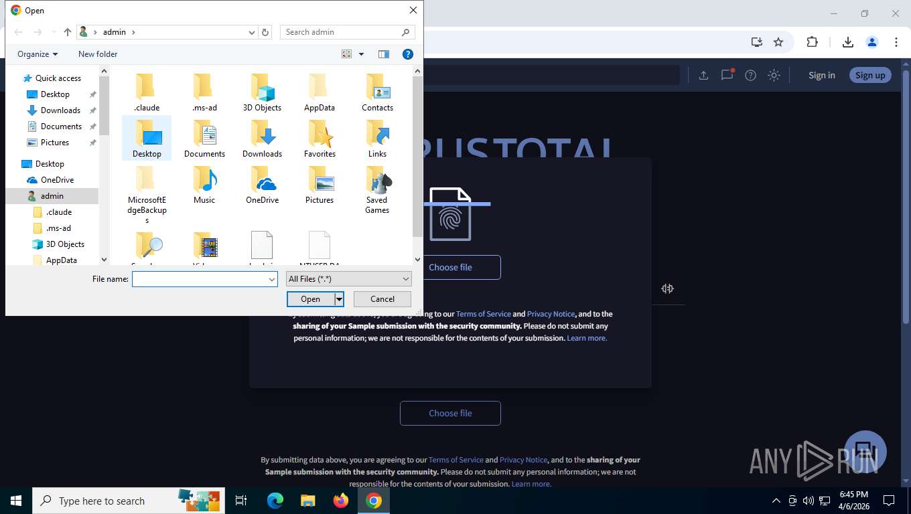Open the lower Terms of Service link

tap(455, 460)
